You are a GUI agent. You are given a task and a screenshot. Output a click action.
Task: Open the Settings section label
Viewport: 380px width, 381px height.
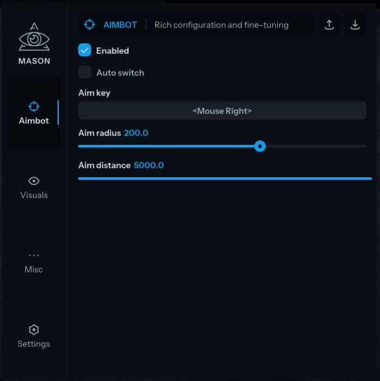34,344
